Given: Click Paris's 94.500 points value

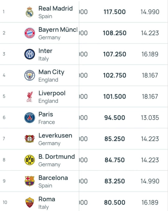Looking at the screenshot, I should coord(114,118).
